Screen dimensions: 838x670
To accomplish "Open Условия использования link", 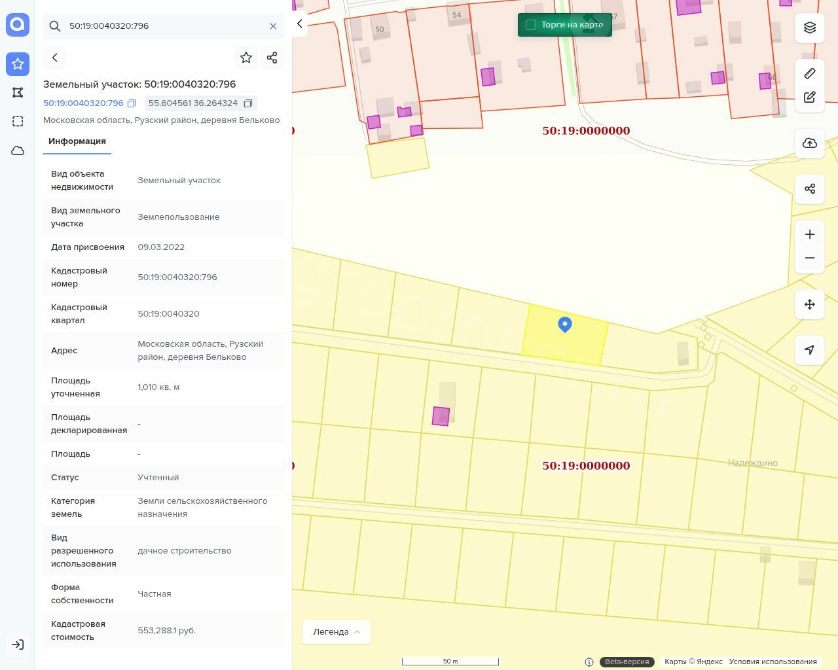I will tap(773, 661).
